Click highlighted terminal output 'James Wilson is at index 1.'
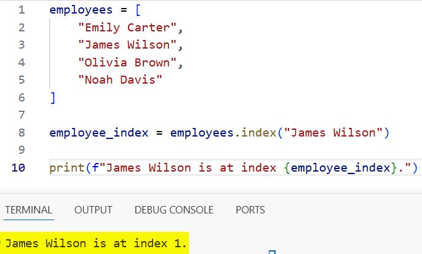Viewport: 422px width, 254px height. (x=96, y=244)
